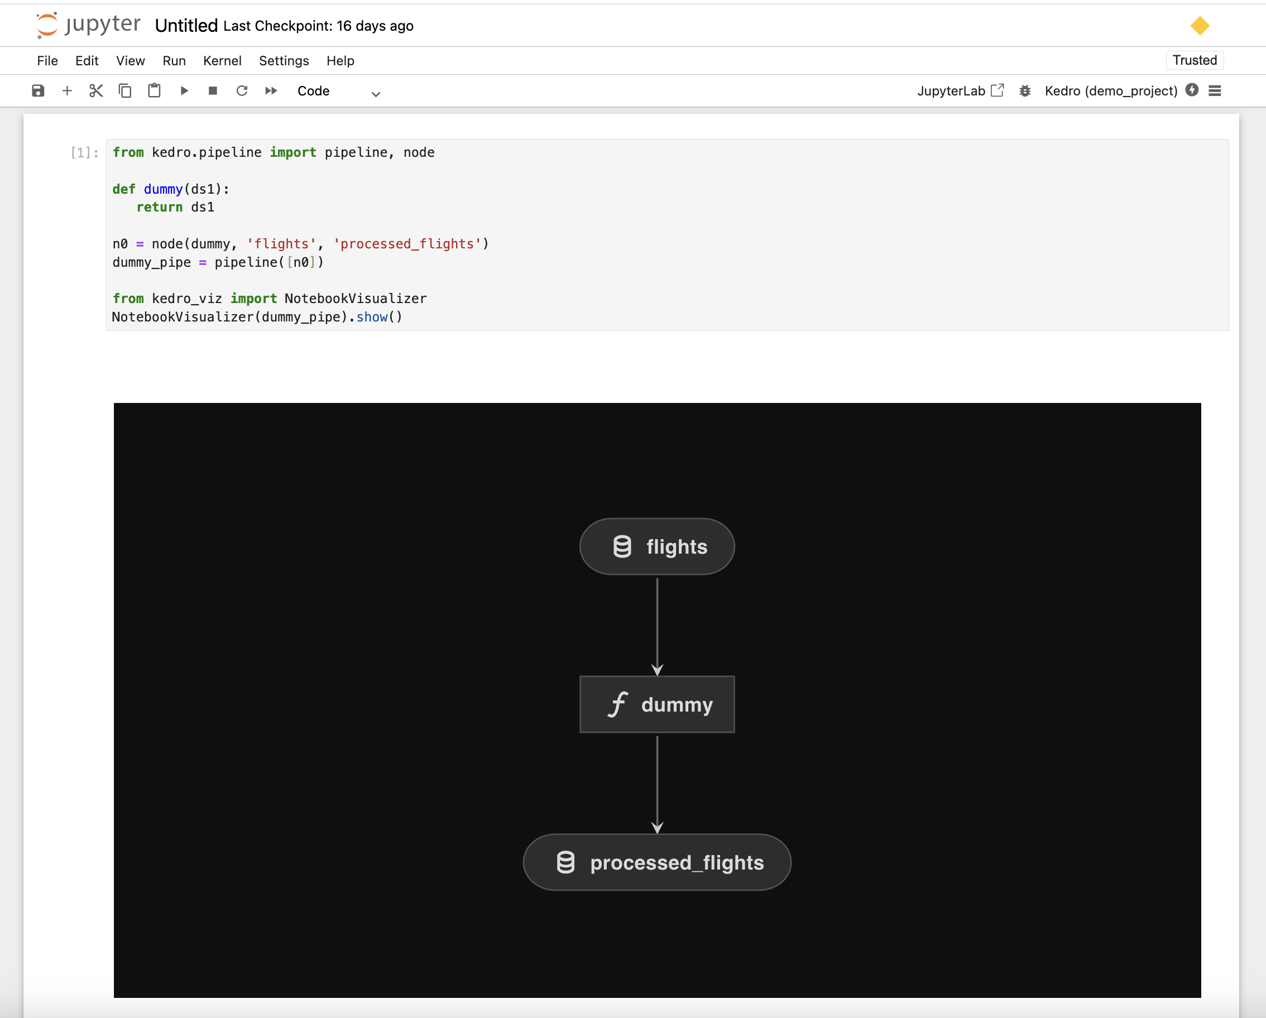Screen dimensions: 1266x1018
Task: Save notebook with the floppy disk icon
Action: pos(38,91)
